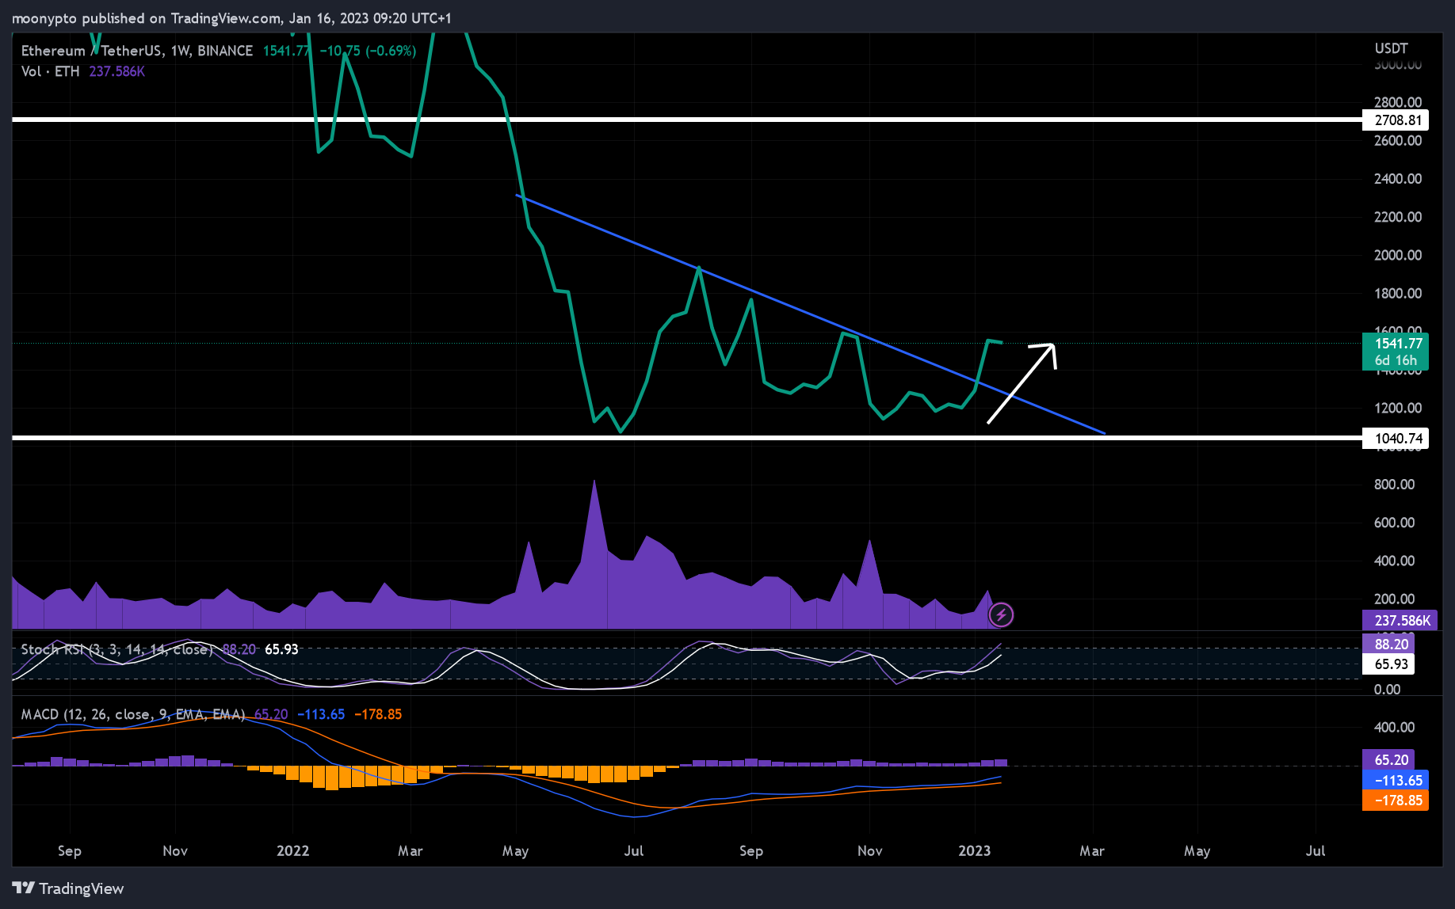Click the 2023 label on time axis
This screenshot has height=909, width=1455.
point(974,850)
